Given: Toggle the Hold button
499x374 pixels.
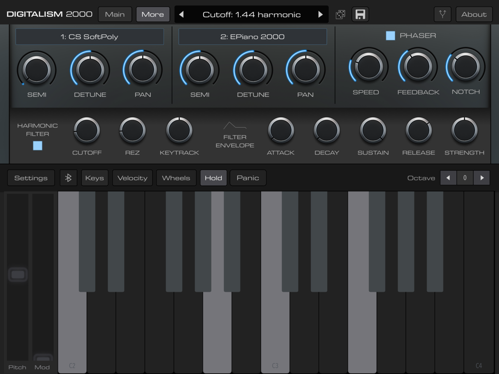Looking at the screenshot, I should 213,178.
